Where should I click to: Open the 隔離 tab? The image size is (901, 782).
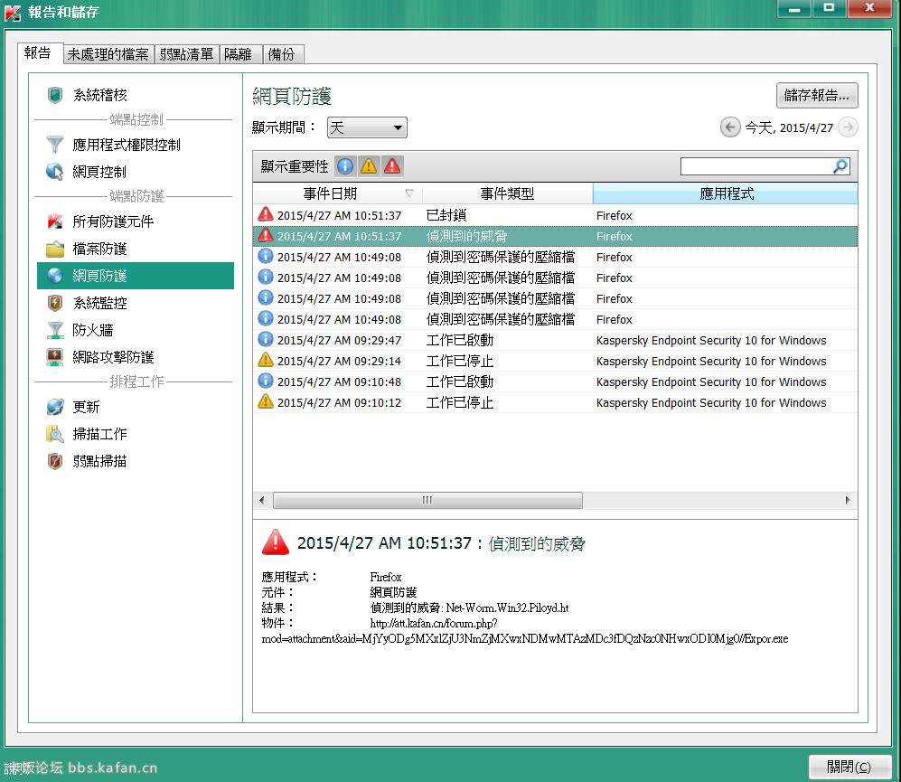click(x=239, y=54)
